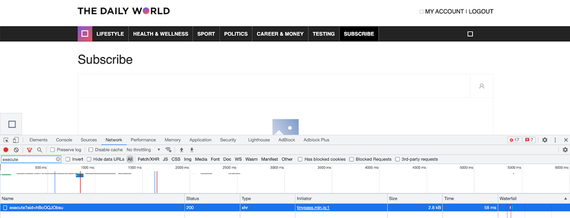Switch to the Console tab
This screenshot has height=218, width=570.
(x=64, y=140)
